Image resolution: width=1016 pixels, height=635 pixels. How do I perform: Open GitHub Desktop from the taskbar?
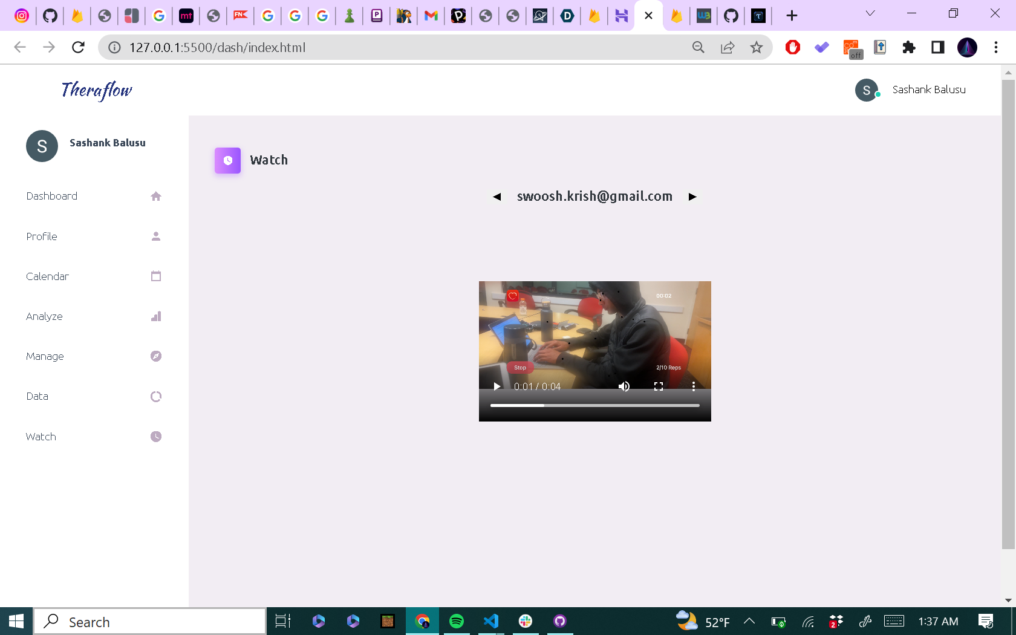[560, 621]
